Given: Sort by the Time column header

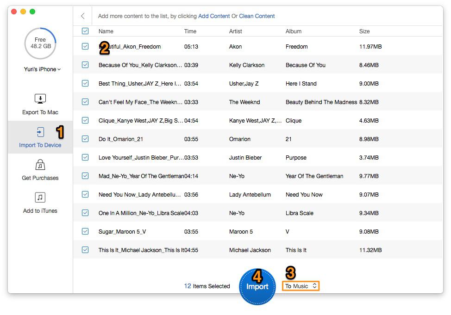Looking at the screenshot, I should pos(190,31).
